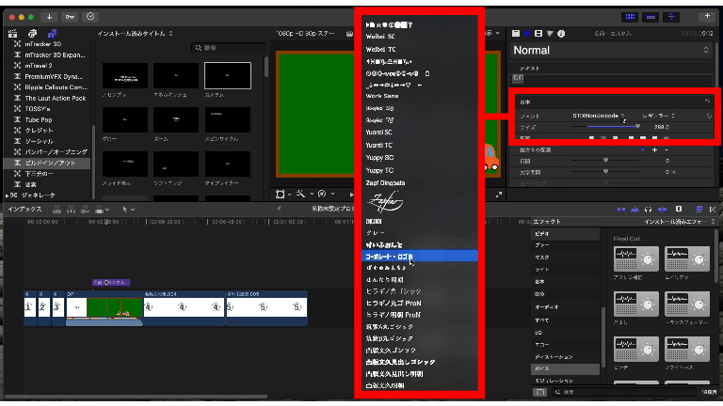Image resolution: width=723 pixels, height=406 pixels.
Task: Open the text inspector tab icon
Action: (x=516, y=34)
